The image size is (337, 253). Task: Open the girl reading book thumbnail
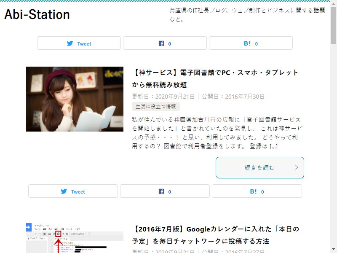pyautogui.click(x=75, y=99)
